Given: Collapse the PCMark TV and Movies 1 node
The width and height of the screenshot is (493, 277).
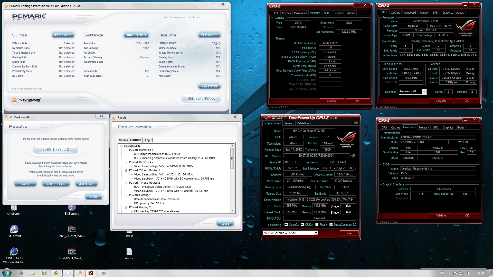Looking at the screenshot, I should [126, 170].
